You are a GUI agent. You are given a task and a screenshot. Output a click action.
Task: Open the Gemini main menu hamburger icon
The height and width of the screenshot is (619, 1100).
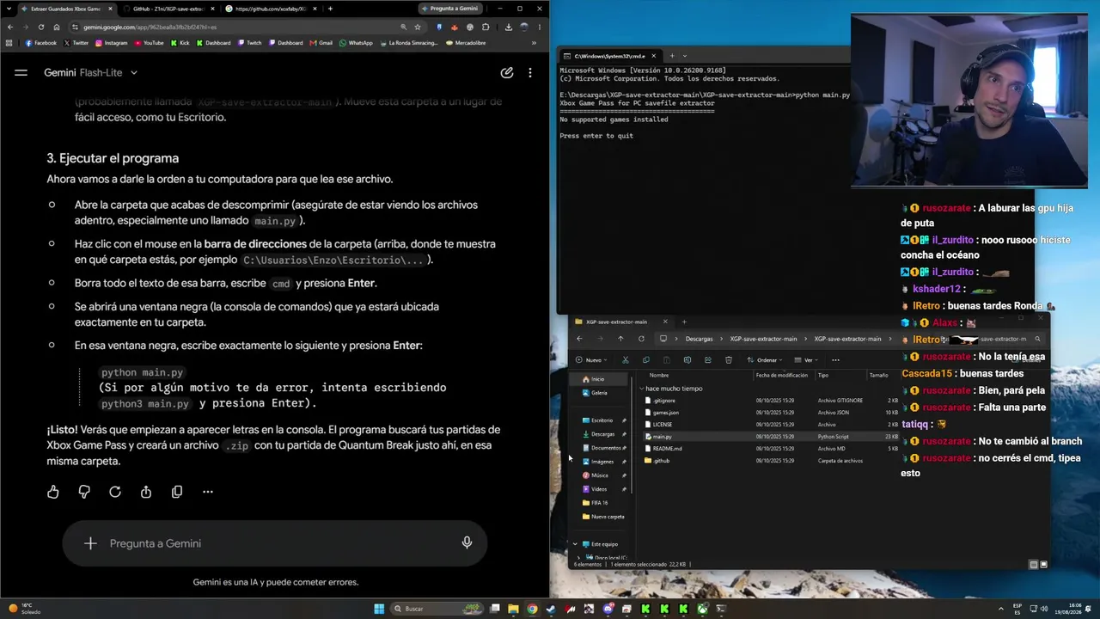[x=21, y=73]
